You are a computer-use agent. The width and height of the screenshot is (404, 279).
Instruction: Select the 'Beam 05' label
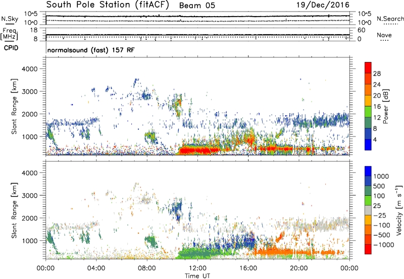[197, 6]
